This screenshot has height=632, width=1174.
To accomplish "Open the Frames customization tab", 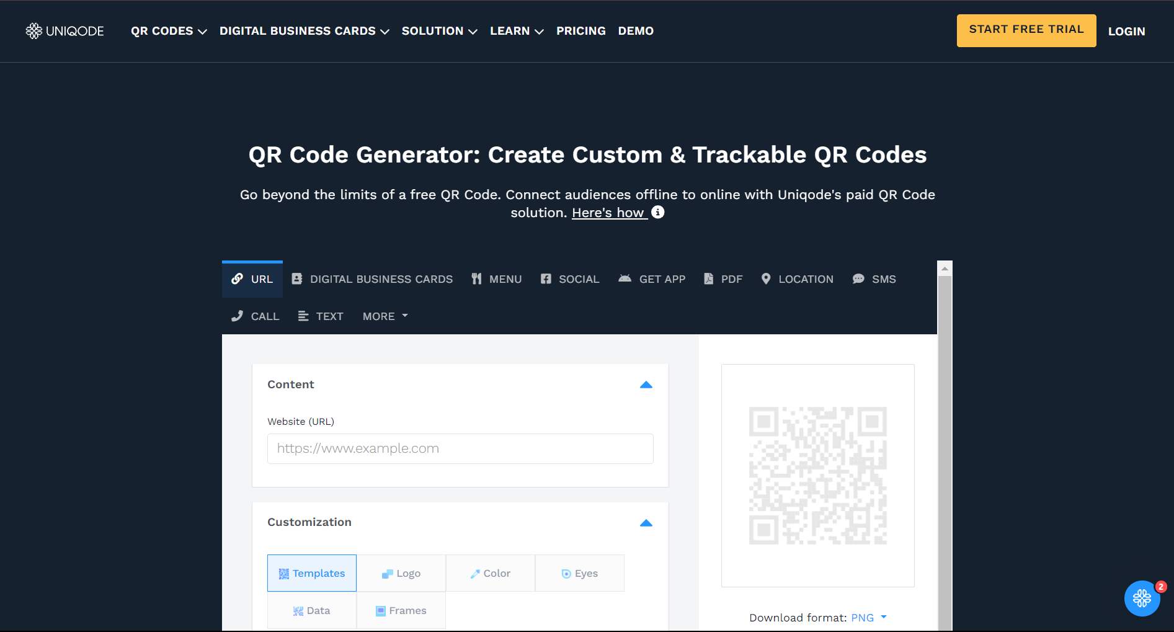I will point(401,610).
